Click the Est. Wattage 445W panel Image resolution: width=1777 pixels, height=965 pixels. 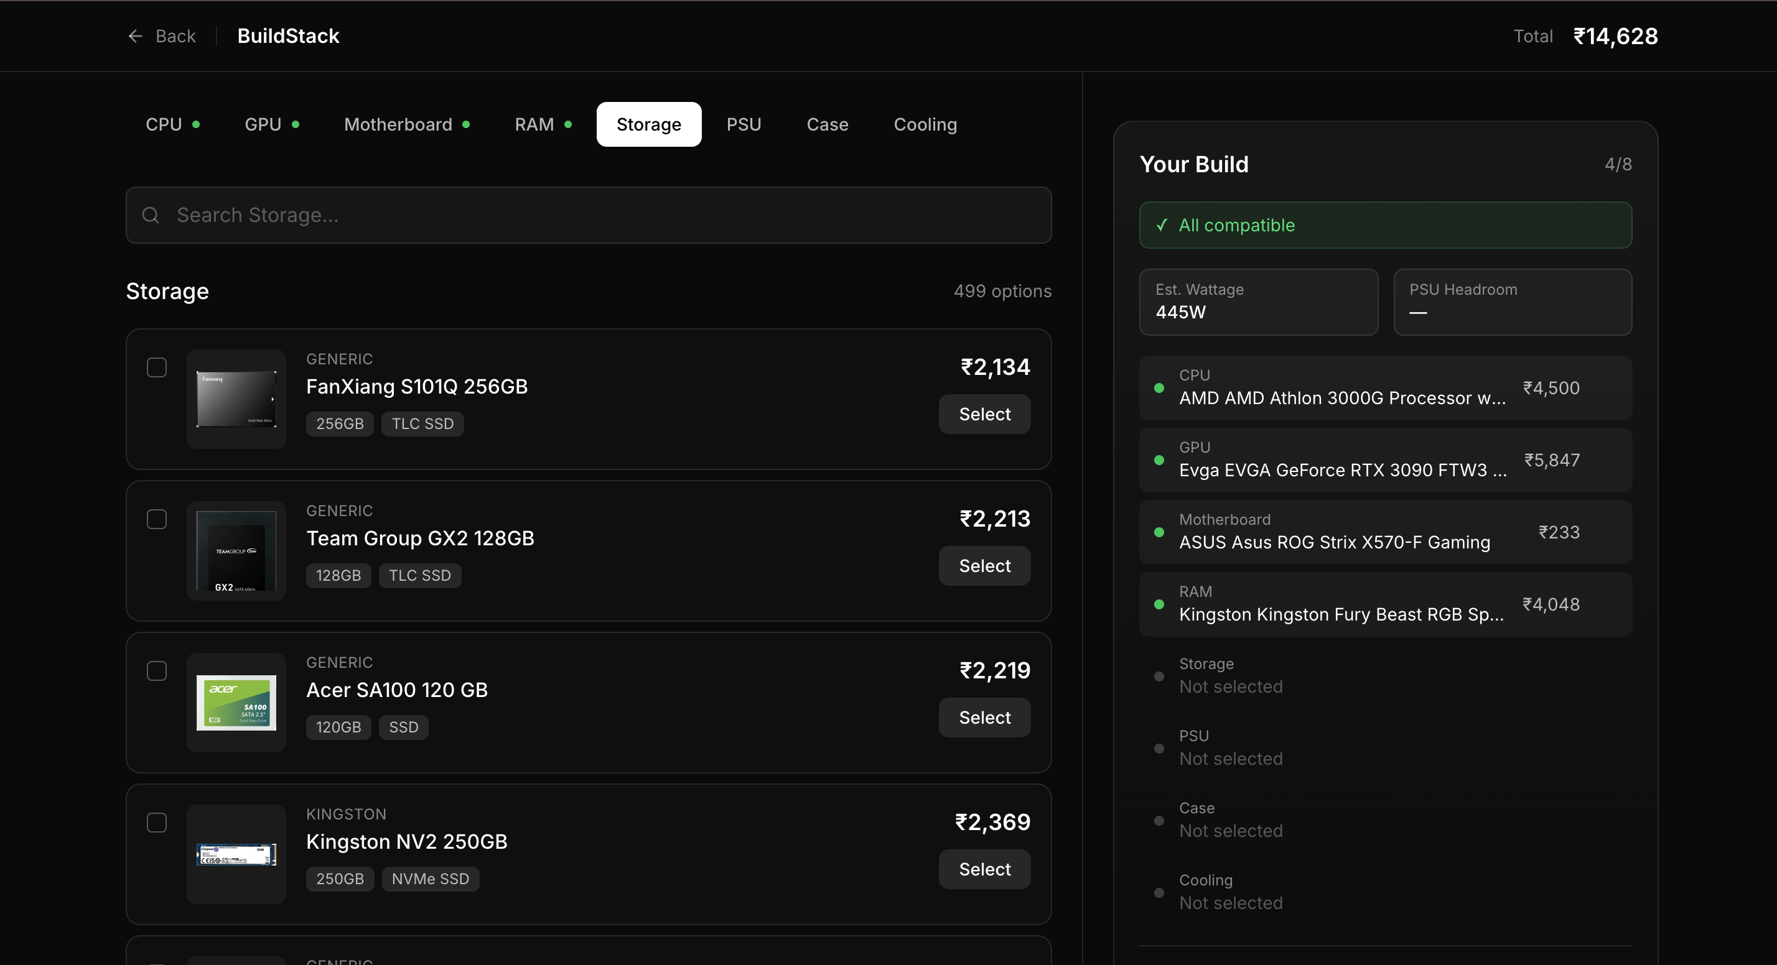pos(1258,302)
